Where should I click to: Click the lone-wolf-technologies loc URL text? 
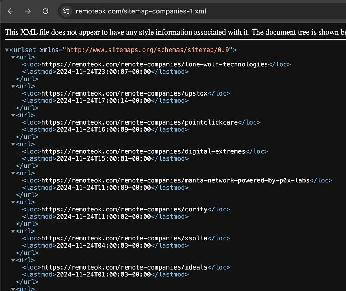pos(155,64)
